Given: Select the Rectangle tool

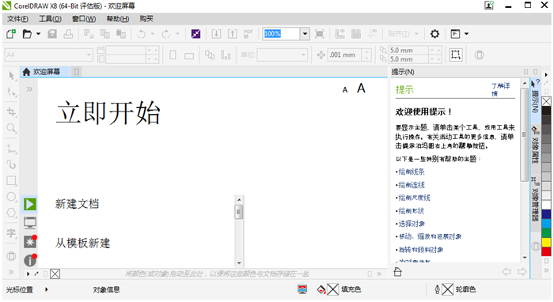Looking at the screenshot, I should click(x=11, y=180).
